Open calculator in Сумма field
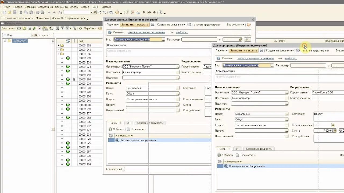344x193 pixels. click(335, 131)
